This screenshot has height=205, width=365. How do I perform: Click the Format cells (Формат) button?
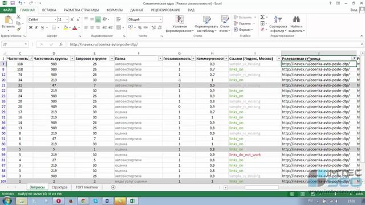244,30
